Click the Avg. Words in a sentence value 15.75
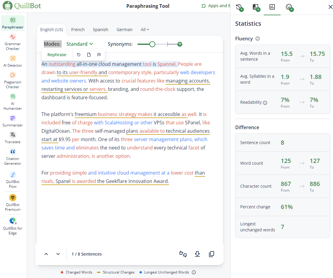The height and width of the screenshot is (278, 333). [317, 54]
